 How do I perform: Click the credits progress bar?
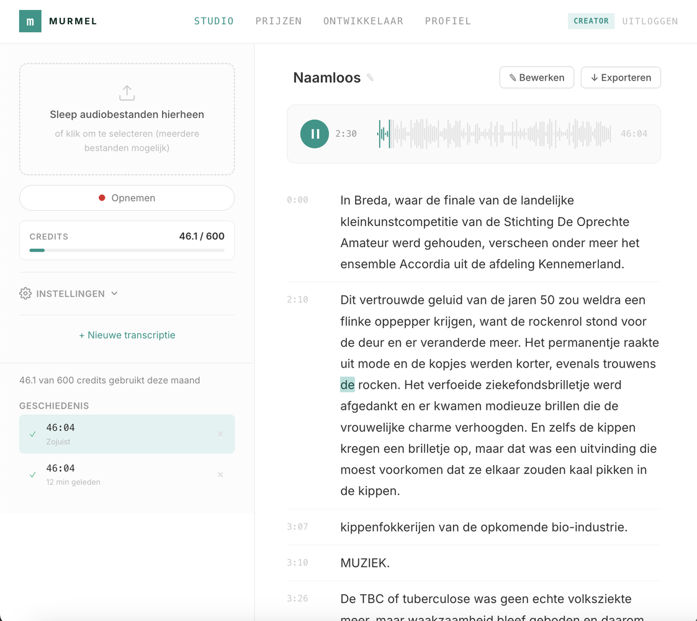coord(127,250)
